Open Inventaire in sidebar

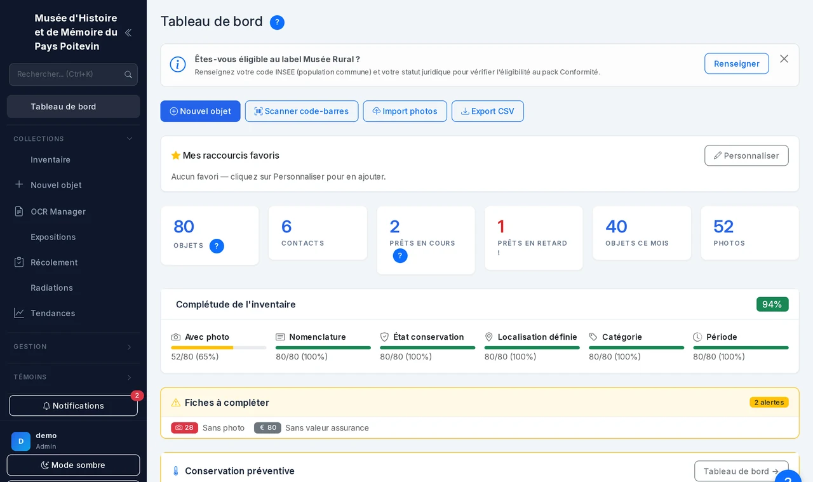coord(73,160)
